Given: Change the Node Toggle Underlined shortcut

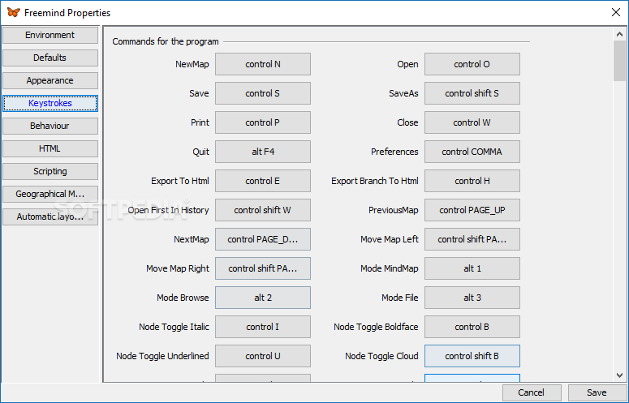Looking at the screenshot, I should tap(263, 357).
